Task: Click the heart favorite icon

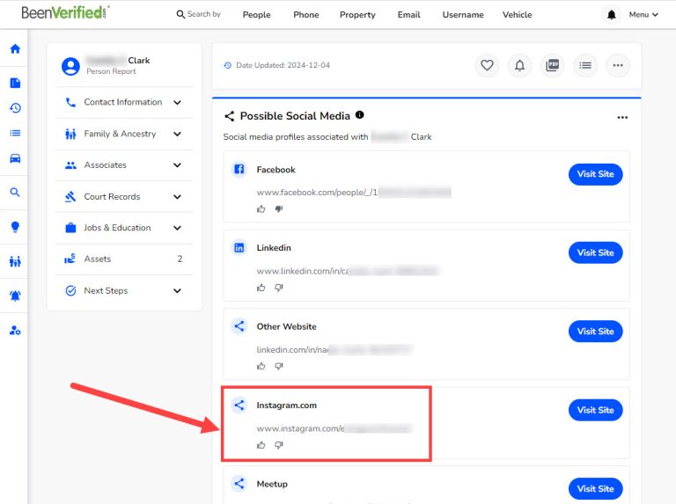Action: [x=487, y=65]
